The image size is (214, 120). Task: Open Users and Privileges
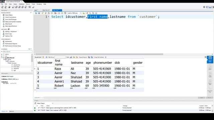click(11, 19)
